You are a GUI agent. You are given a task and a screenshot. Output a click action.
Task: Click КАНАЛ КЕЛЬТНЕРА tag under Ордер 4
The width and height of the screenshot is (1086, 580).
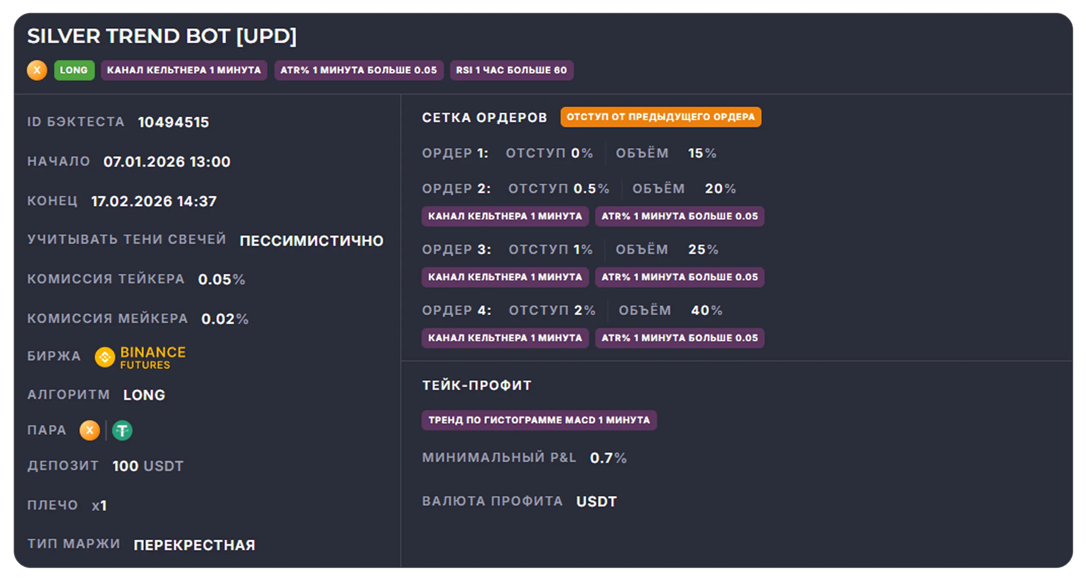(505, 337)
